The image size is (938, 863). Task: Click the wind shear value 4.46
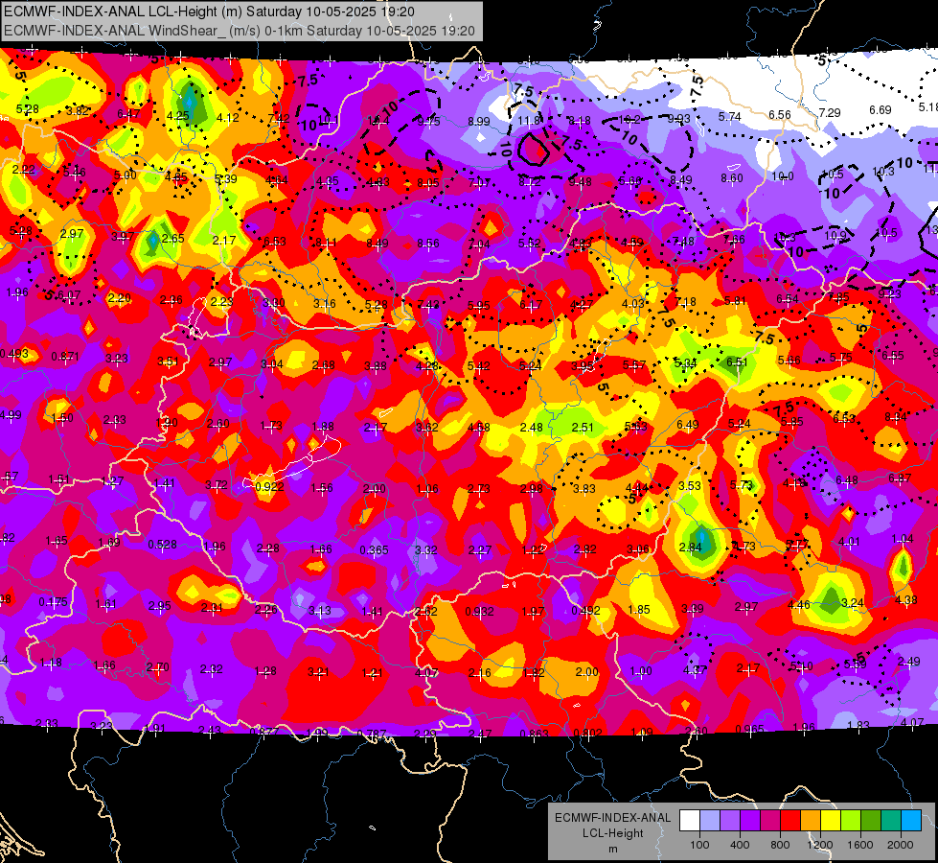click(x=799, y=605)
